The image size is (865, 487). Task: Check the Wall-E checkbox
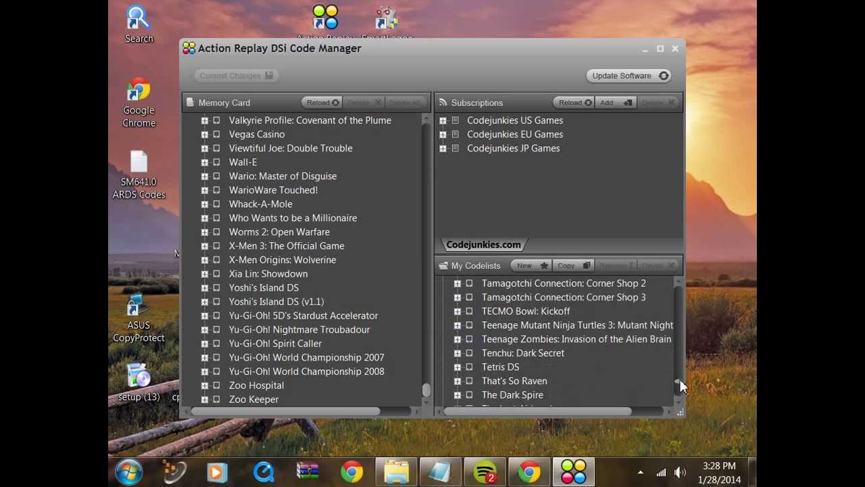[216, 162]
